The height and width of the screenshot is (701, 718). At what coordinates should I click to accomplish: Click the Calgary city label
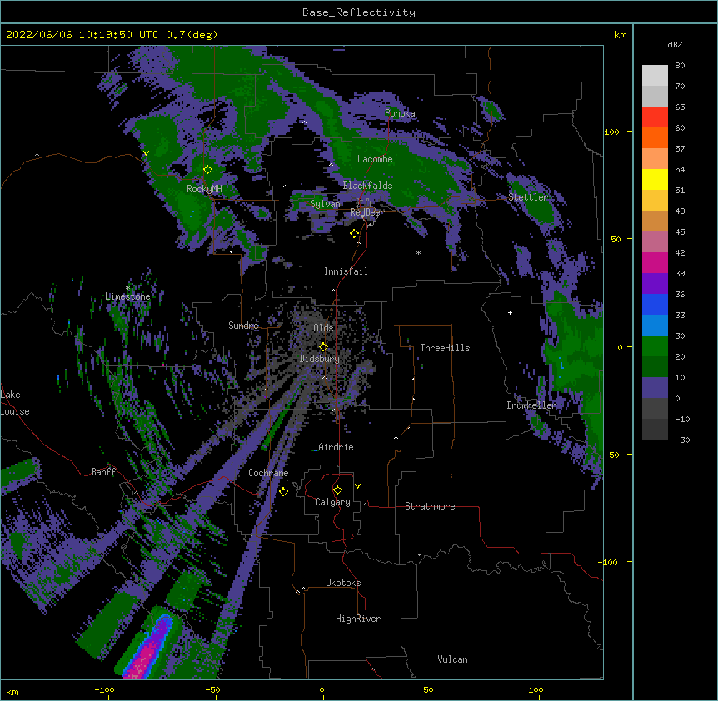[332, 502]
